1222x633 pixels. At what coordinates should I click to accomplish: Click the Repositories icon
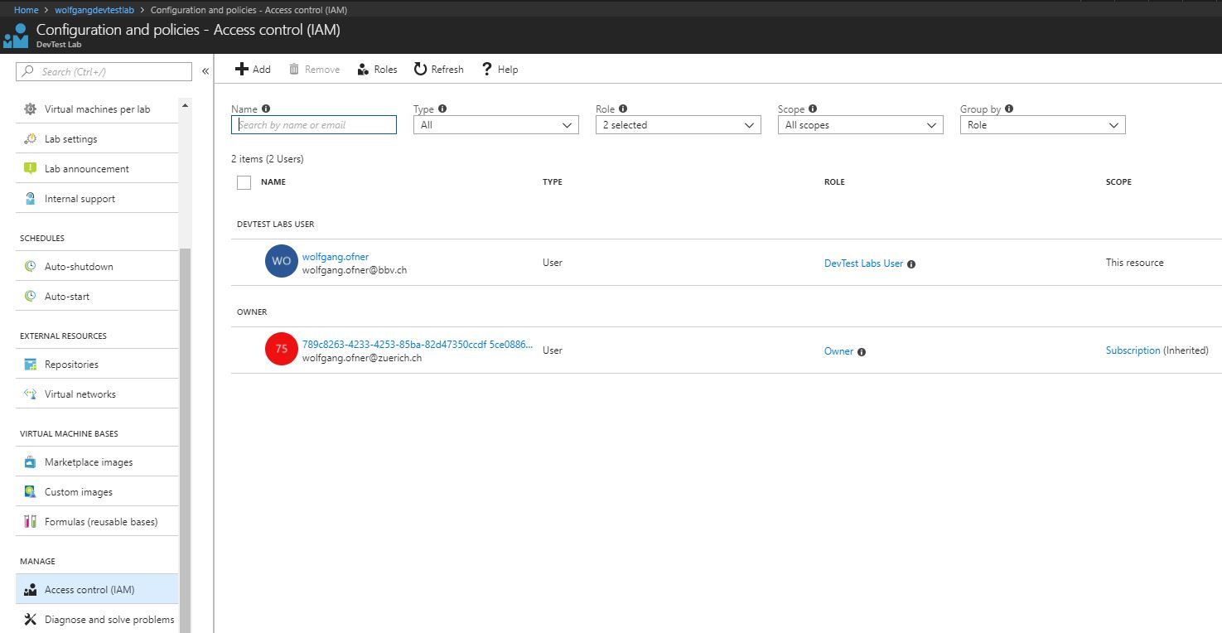click(x=30, y=365)
